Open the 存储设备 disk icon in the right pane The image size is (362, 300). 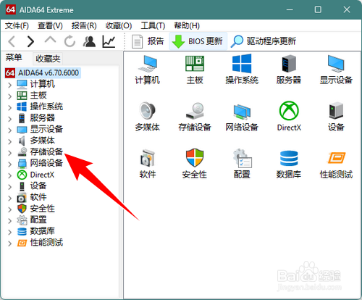pos(195,117)
